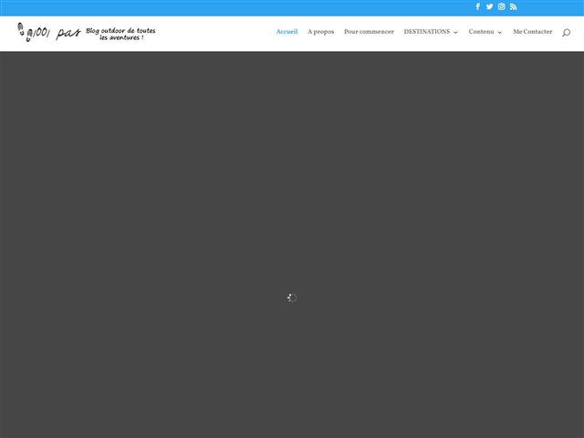Screen dimensions: 584x438
Task: Select the Pour commencer link
Action: click(x=369, y=32)
